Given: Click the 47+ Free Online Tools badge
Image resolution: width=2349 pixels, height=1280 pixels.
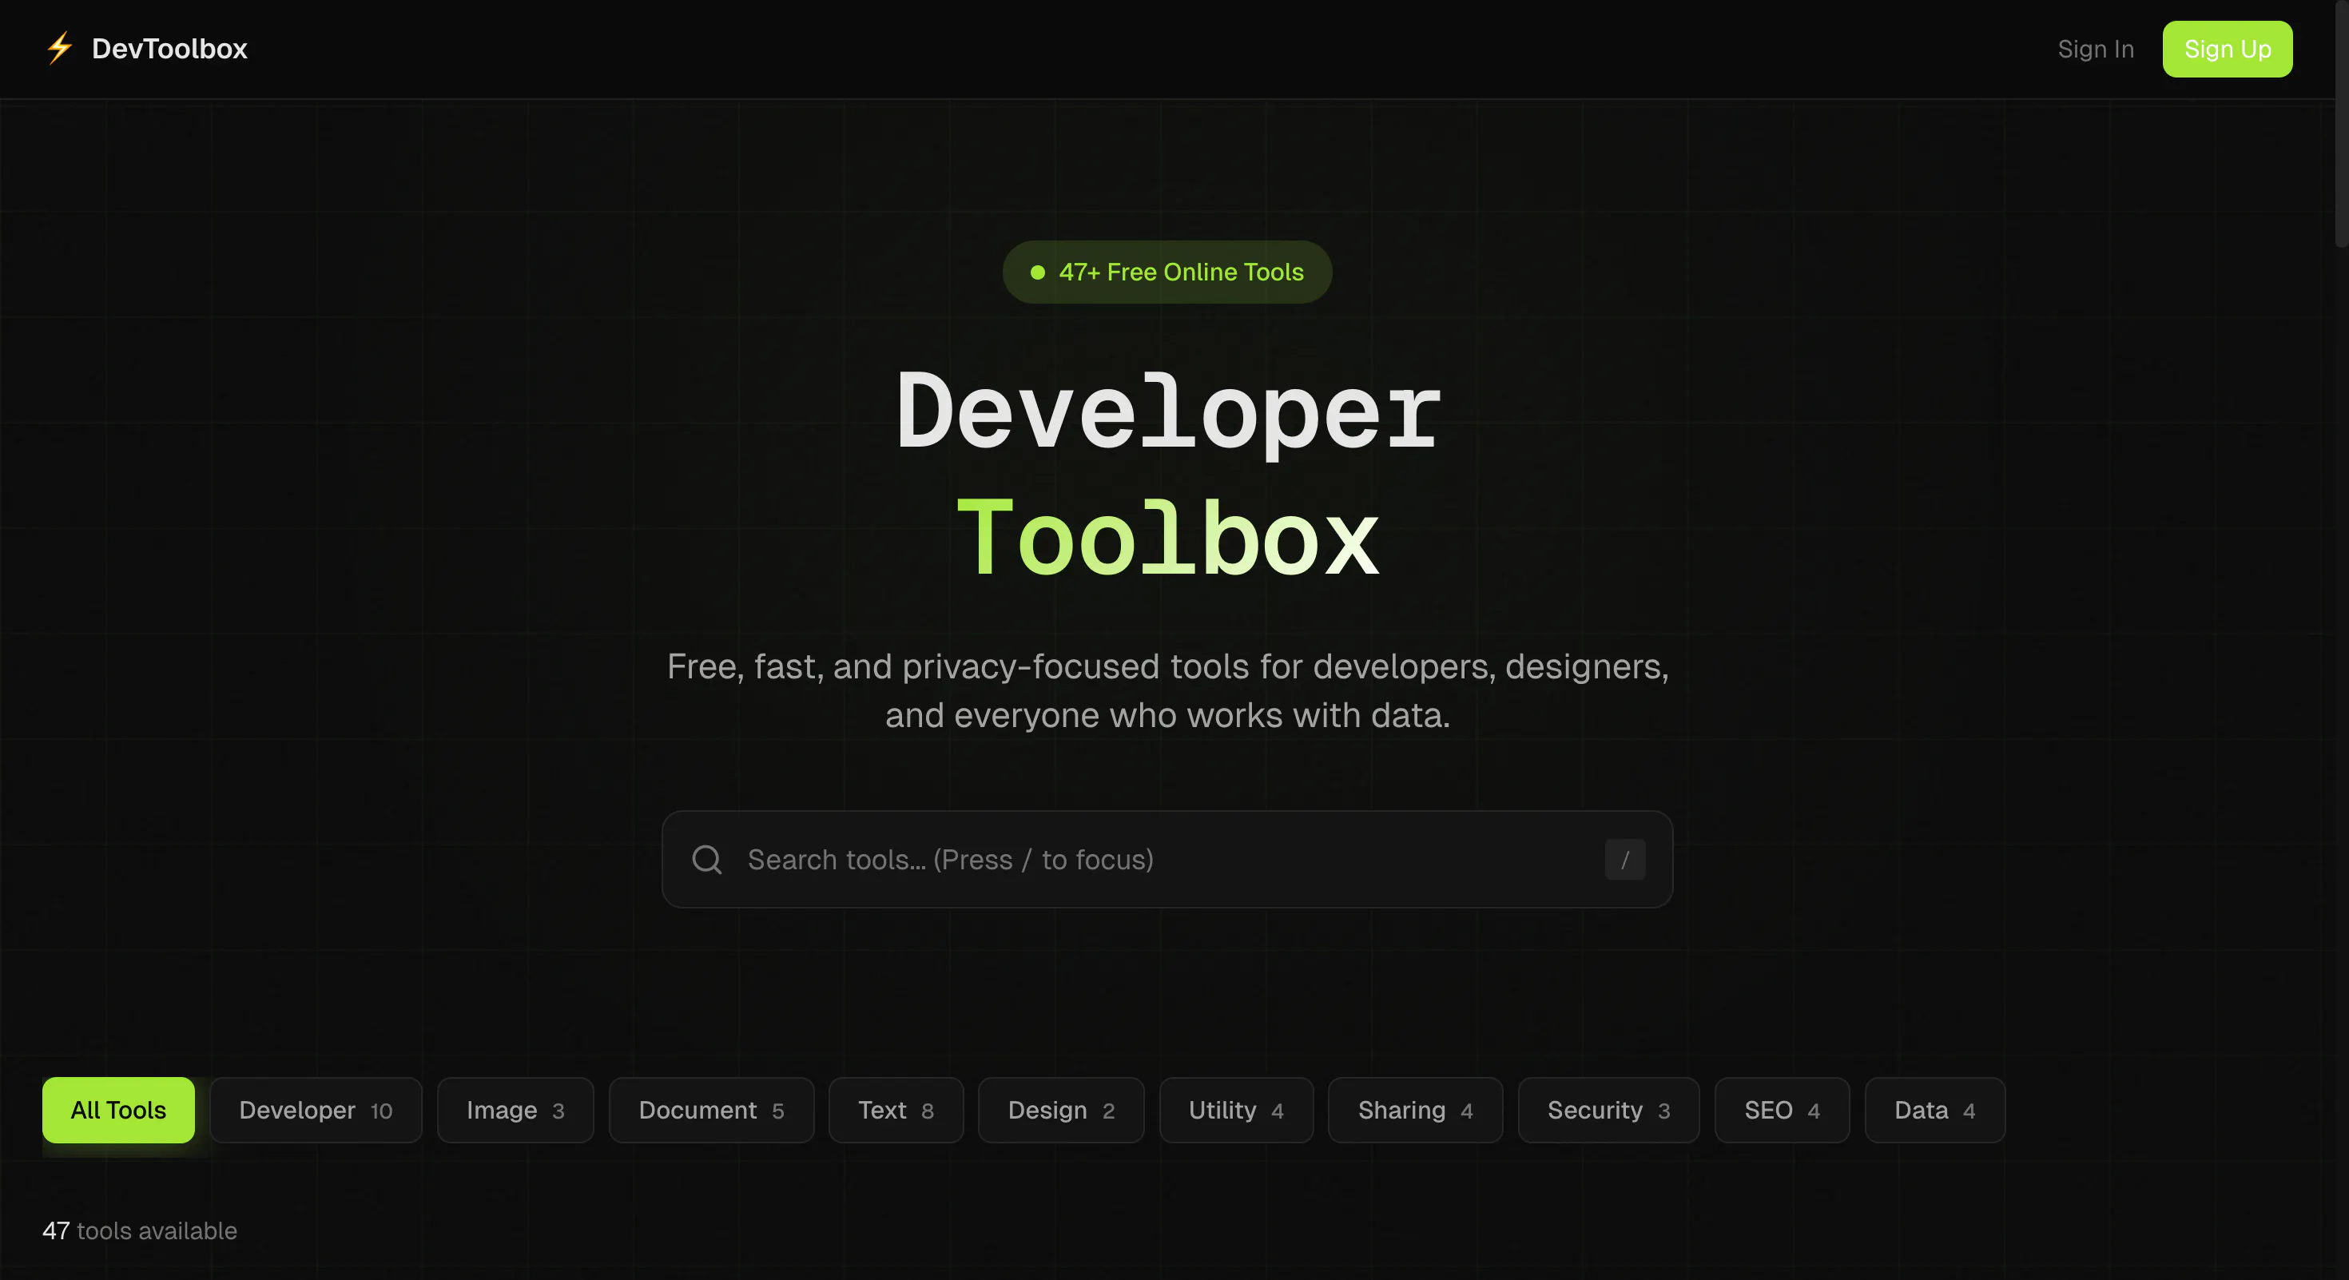Looking at the screenshot, I should [x=1167, y=272].
